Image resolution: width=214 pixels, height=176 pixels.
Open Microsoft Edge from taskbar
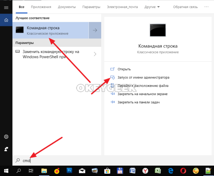[171, 171]
